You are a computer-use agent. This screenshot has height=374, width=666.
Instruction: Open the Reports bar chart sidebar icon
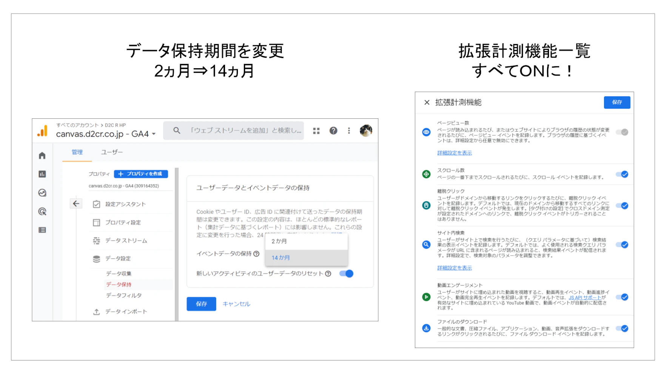coord(42,174)
